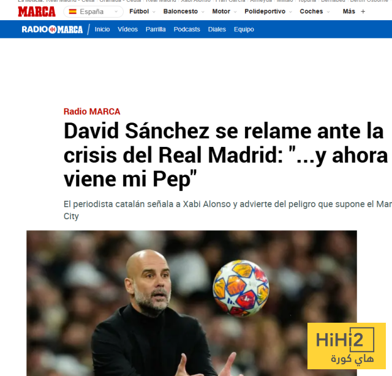Click the MARCA logo
Image resolution: width=392 pixels, height=376 pixels.
(x=37, y=12)
